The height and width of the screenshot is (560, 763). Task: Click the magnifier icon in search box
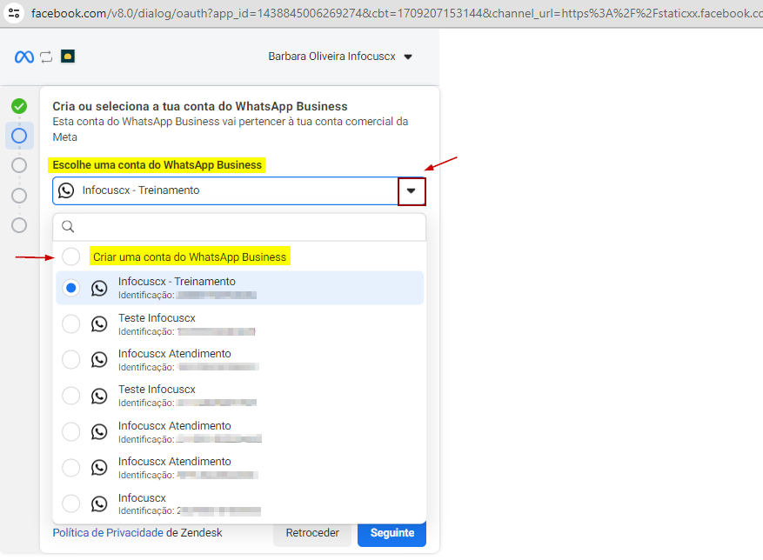67,227
